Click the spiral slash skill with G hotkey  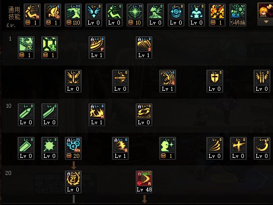(168, 81)
